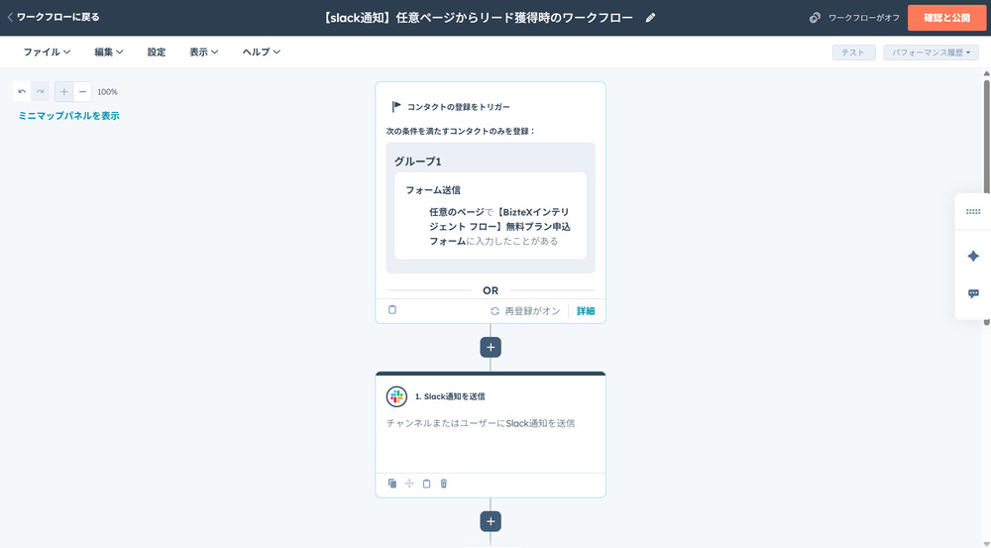Expand the パフォーマンス履歴 dropdown
Screen dimensions: 991x548
[x=931, y=53]
